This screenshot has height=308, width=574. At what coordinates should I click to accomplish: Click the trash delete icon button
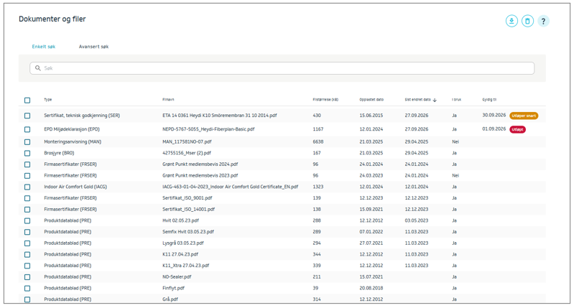point(527,21)
